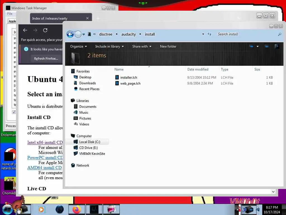
Task: Follow the Intel x86 install CD link
Action: point(45,142)
